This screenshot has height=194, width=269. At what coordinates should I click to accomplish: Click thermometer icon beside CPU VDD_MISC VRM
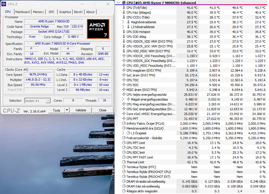pyautogui.click(x=124, y=51)
